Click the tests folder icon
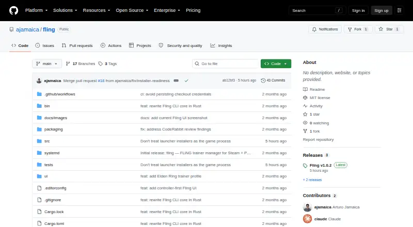The width and height of the screenshot is (413, 227). [39, 165]
